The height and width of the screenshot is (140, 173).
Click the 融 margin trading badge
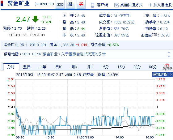(70, 4)
